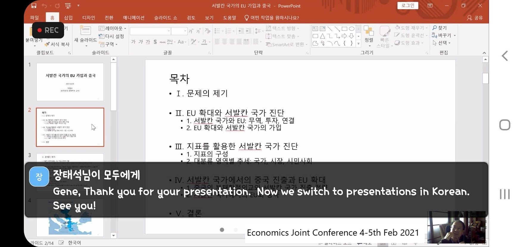
Task: Click the increase font size icon
Action: [x=191, y=31]
